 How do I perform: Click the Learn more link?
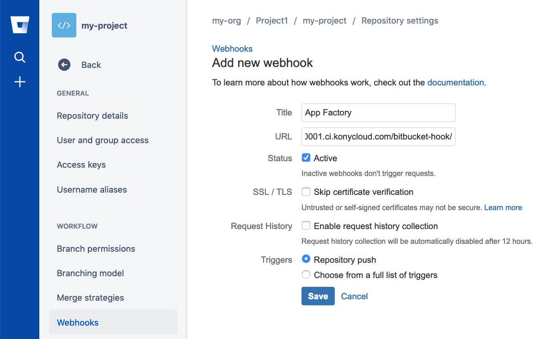(x=503, y=208)
